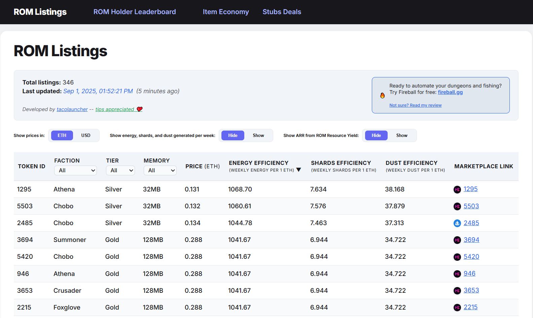The image size is (533, 318).
Task: Sort by Shards Efficiency column header
Action: 341,163
